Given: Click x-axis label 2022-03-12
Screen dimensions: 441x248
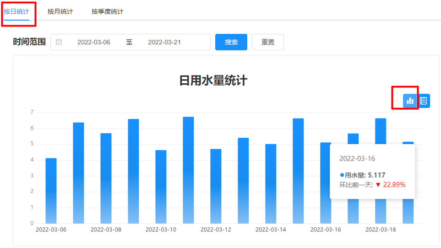Looking at the screenshot, I should 216,229.
